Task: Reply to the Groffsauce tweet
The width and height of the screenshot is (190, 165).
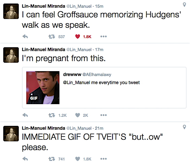Action: (25, 37)
